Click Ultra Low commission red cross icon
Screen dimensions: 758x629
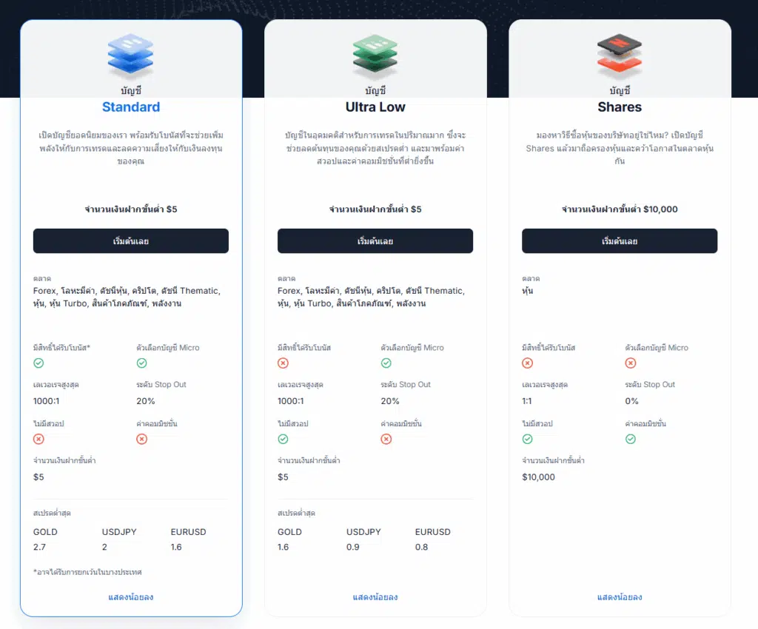pos(386,439)
